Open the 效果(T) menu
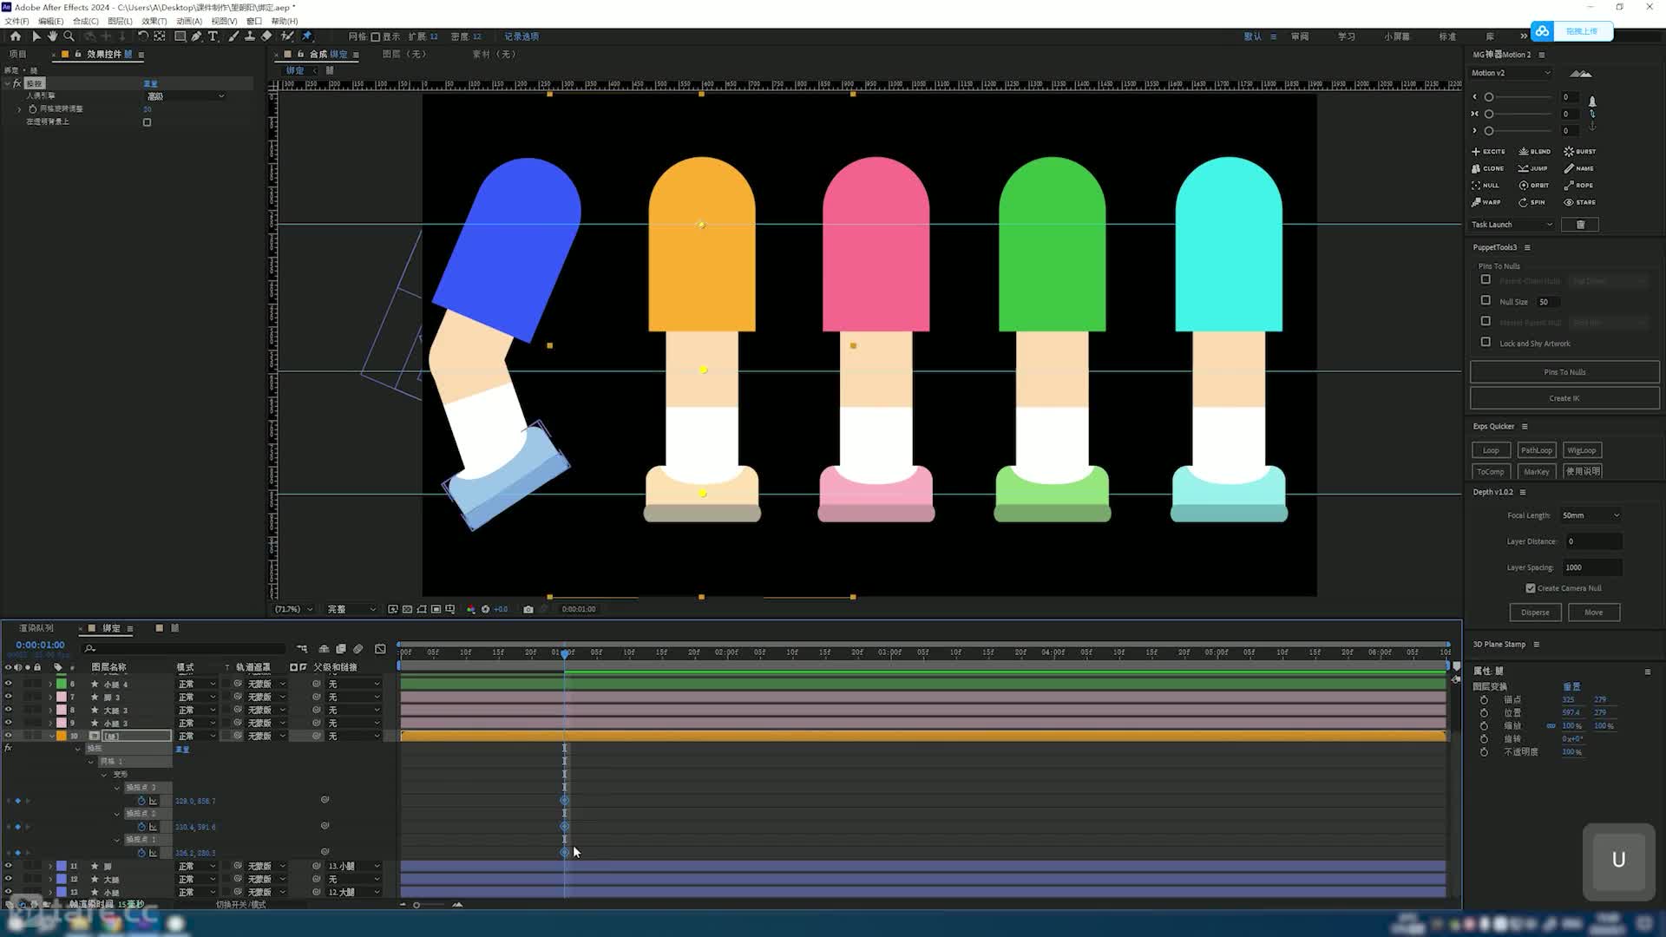This screenshot has width=1666, height=937. 154,21
